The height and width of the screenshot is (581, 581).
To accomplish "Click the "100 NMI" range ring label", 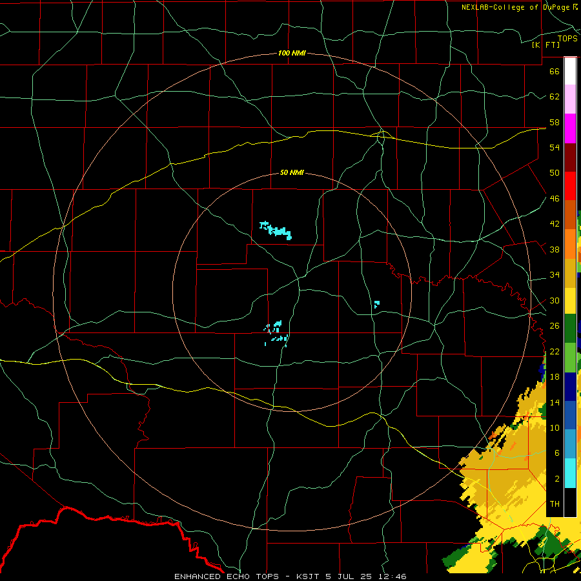I will click(292, 53).
